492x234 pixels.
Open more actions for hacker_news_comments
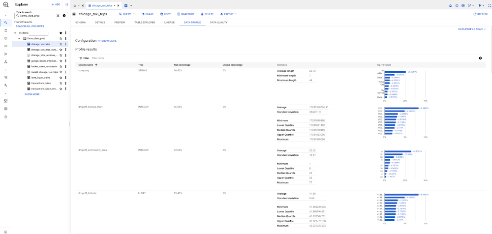pyautogui.click(x=65, y=66)
